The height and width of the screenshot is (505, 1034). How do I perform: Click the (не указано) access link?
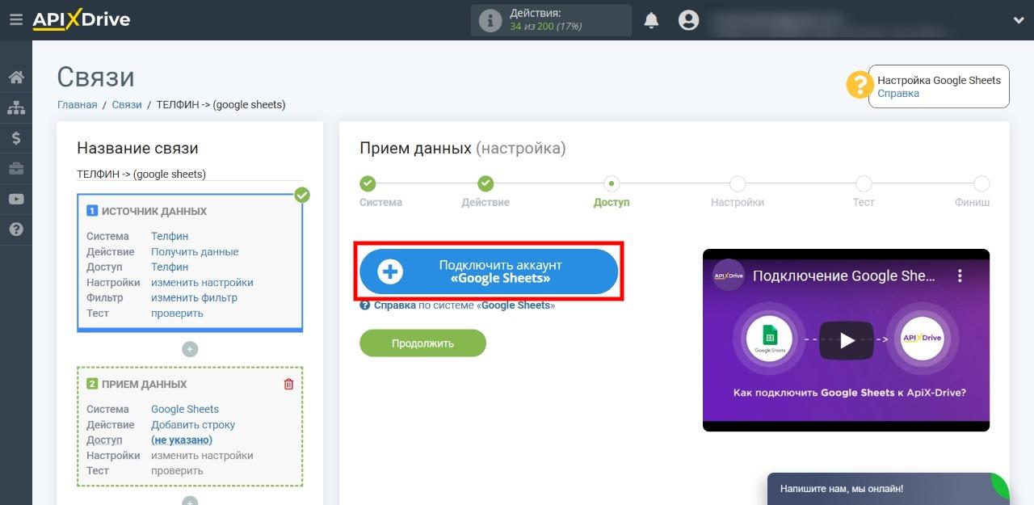pyautogui.click(x=182, y=440)
